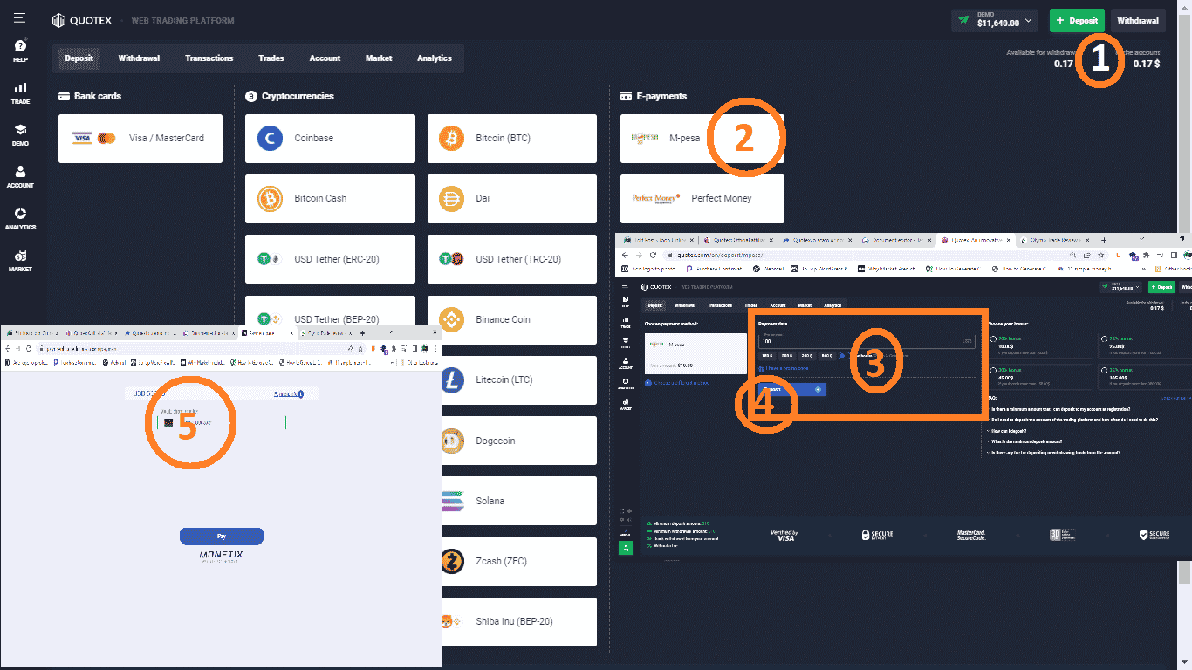Click the Quotex logo in the main header
The width and height of the screenshot is (1192, 670).
point(82,20)
